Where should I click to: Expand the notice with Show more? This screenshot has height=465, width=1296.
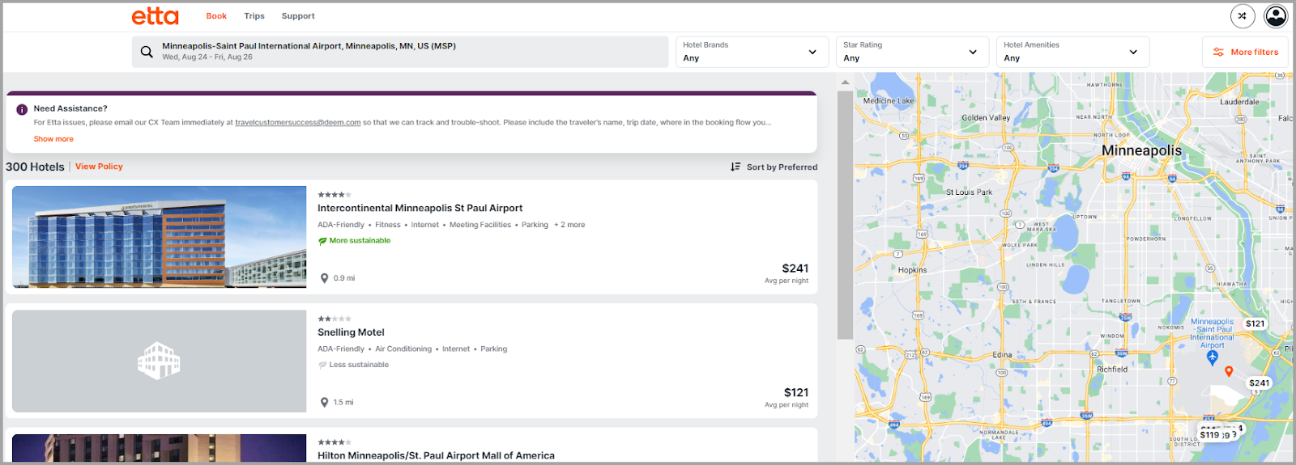(x=53, y=139)
